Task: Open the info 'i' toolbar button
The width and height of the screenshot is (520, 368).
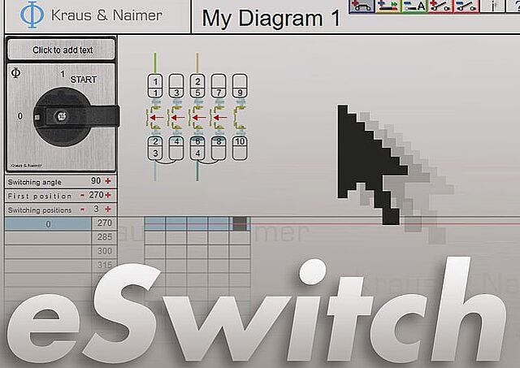Action: click(492, 6)
